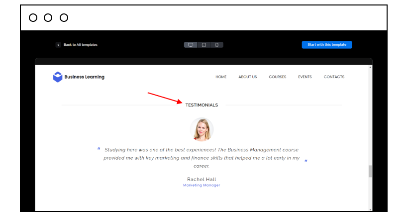This screenshot has height=217, width=407.
Task: Click the back chevron icon
Action: point(58,45)
